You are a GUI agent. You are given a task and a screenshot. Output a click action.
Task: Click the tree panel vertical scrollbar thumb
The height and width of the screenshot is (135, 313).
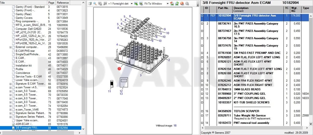coord(83,71)
